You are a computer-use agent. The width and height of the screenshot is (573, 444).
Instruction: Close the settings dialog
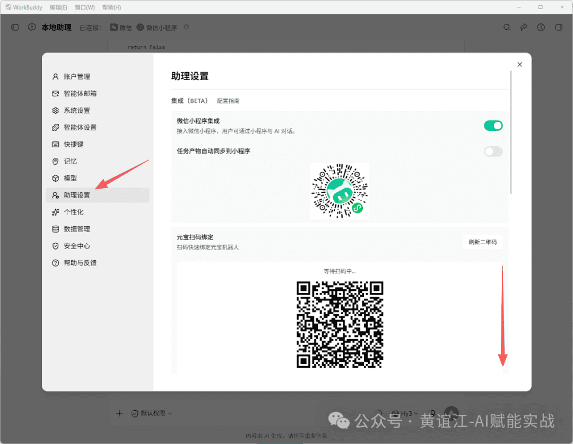[x=519, y=64]
